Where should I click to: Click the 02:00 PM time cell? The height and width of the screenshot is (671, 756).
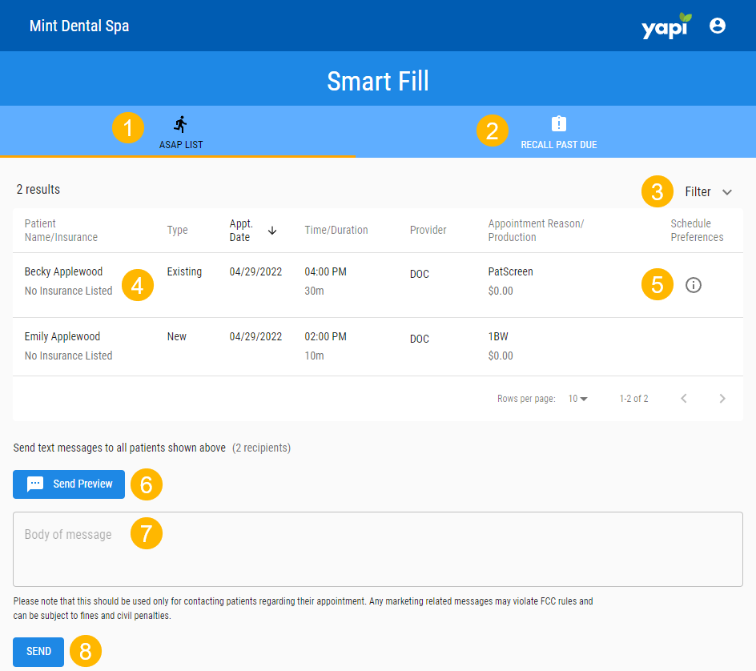(x=325, y=336)
